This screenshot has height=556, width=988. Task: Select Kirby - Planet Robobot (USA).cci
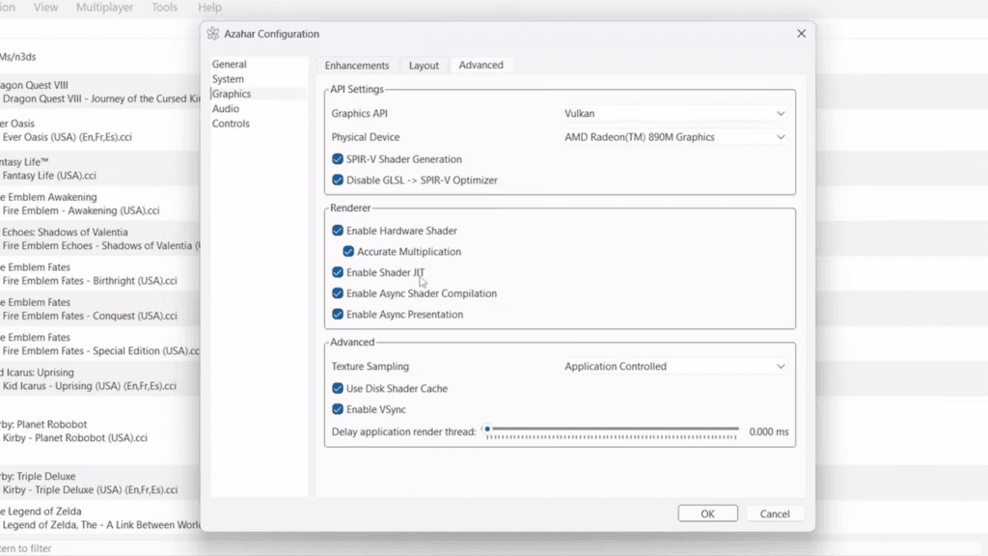pyautogui.click(x=100, y=431)
